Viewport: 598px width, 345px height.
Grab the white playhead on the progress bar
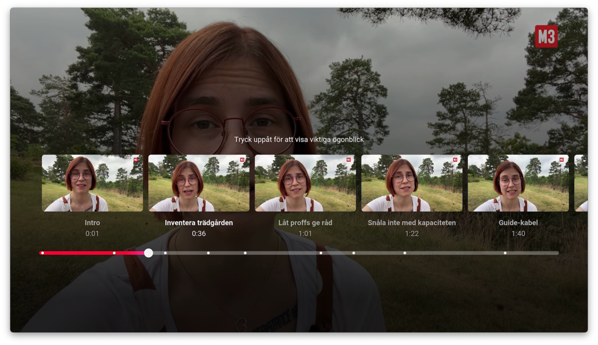tap(148, 253)
